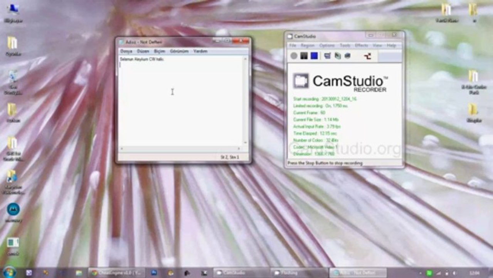Stop recording with the blue square button
The width and height of the screenshot is (493, 278).
tap(314, 56)
